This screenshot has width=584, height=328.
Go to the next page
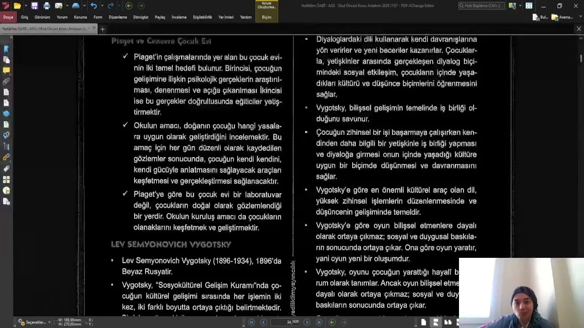[307, 322]
